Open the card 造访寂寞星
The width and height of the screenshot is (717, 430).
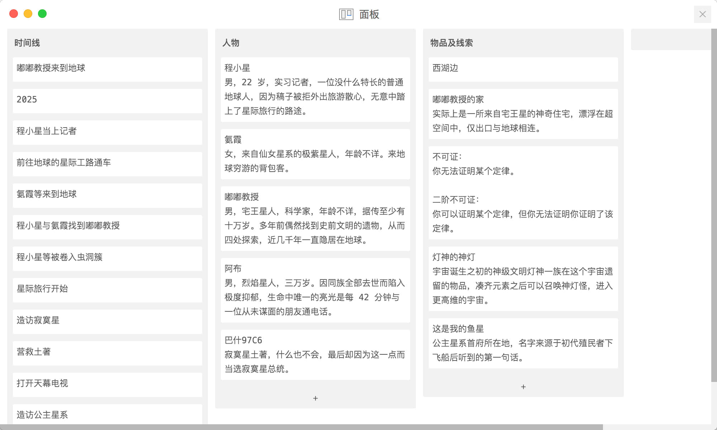(108, 322)
